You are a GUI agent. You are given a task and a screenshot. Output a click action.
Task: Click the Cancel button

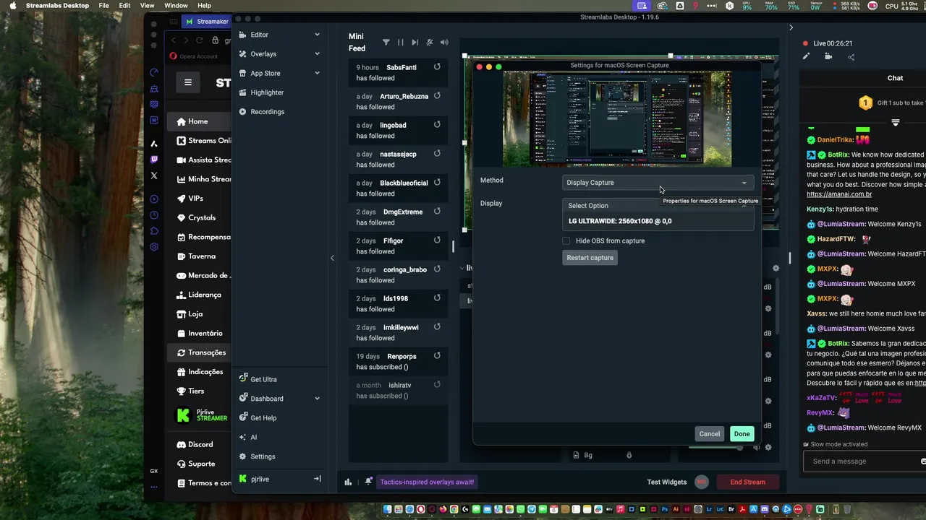(x=710, y=434)
